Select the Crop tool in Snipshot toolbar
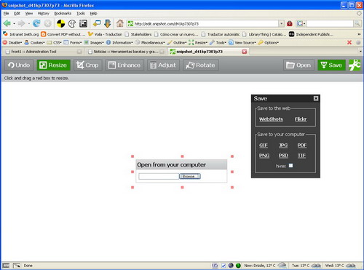The width and height of the screenshot is (364, 270). (88, 65)
